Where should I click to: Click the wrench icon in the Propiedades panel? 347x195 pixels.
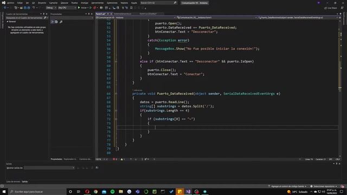pos(61,22)
